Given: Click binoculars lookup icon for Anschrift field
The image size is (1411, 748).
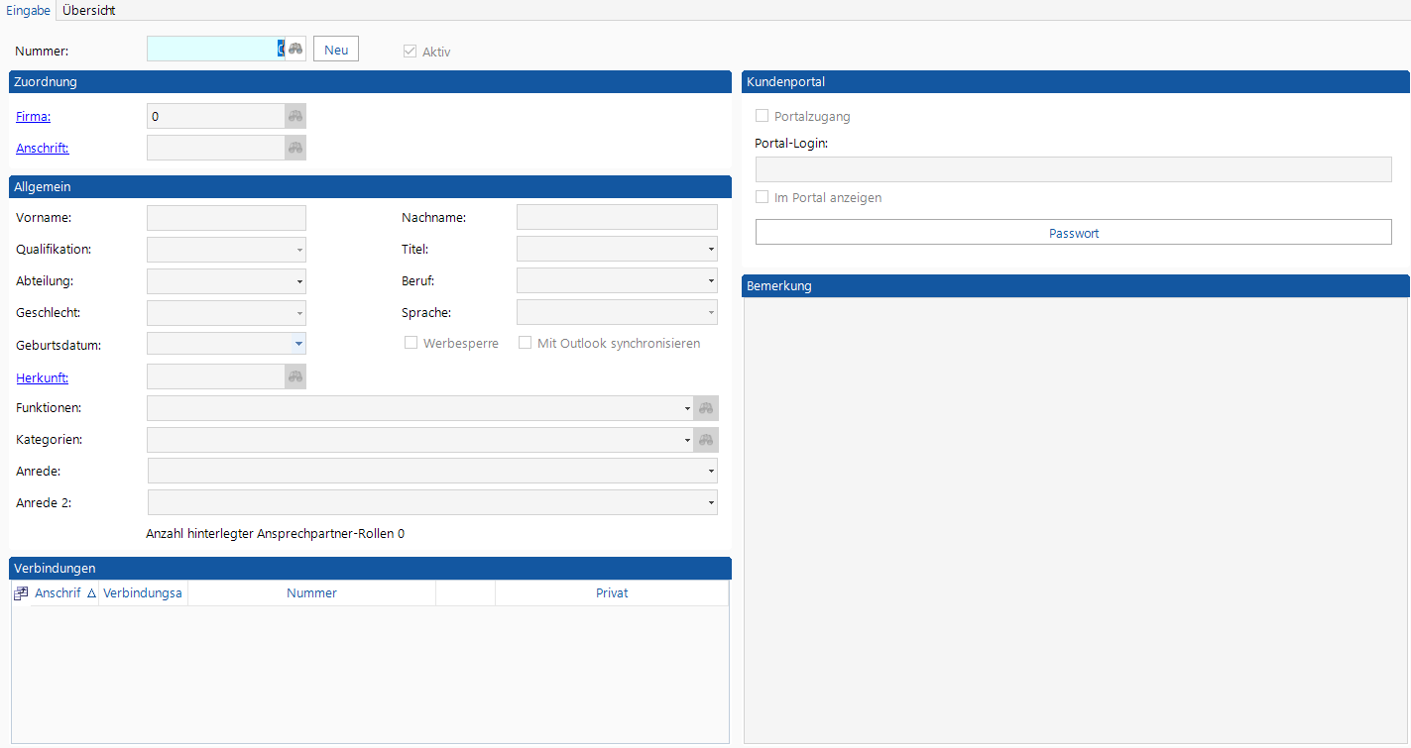Looking at the screenshot, I should point(295,149).
